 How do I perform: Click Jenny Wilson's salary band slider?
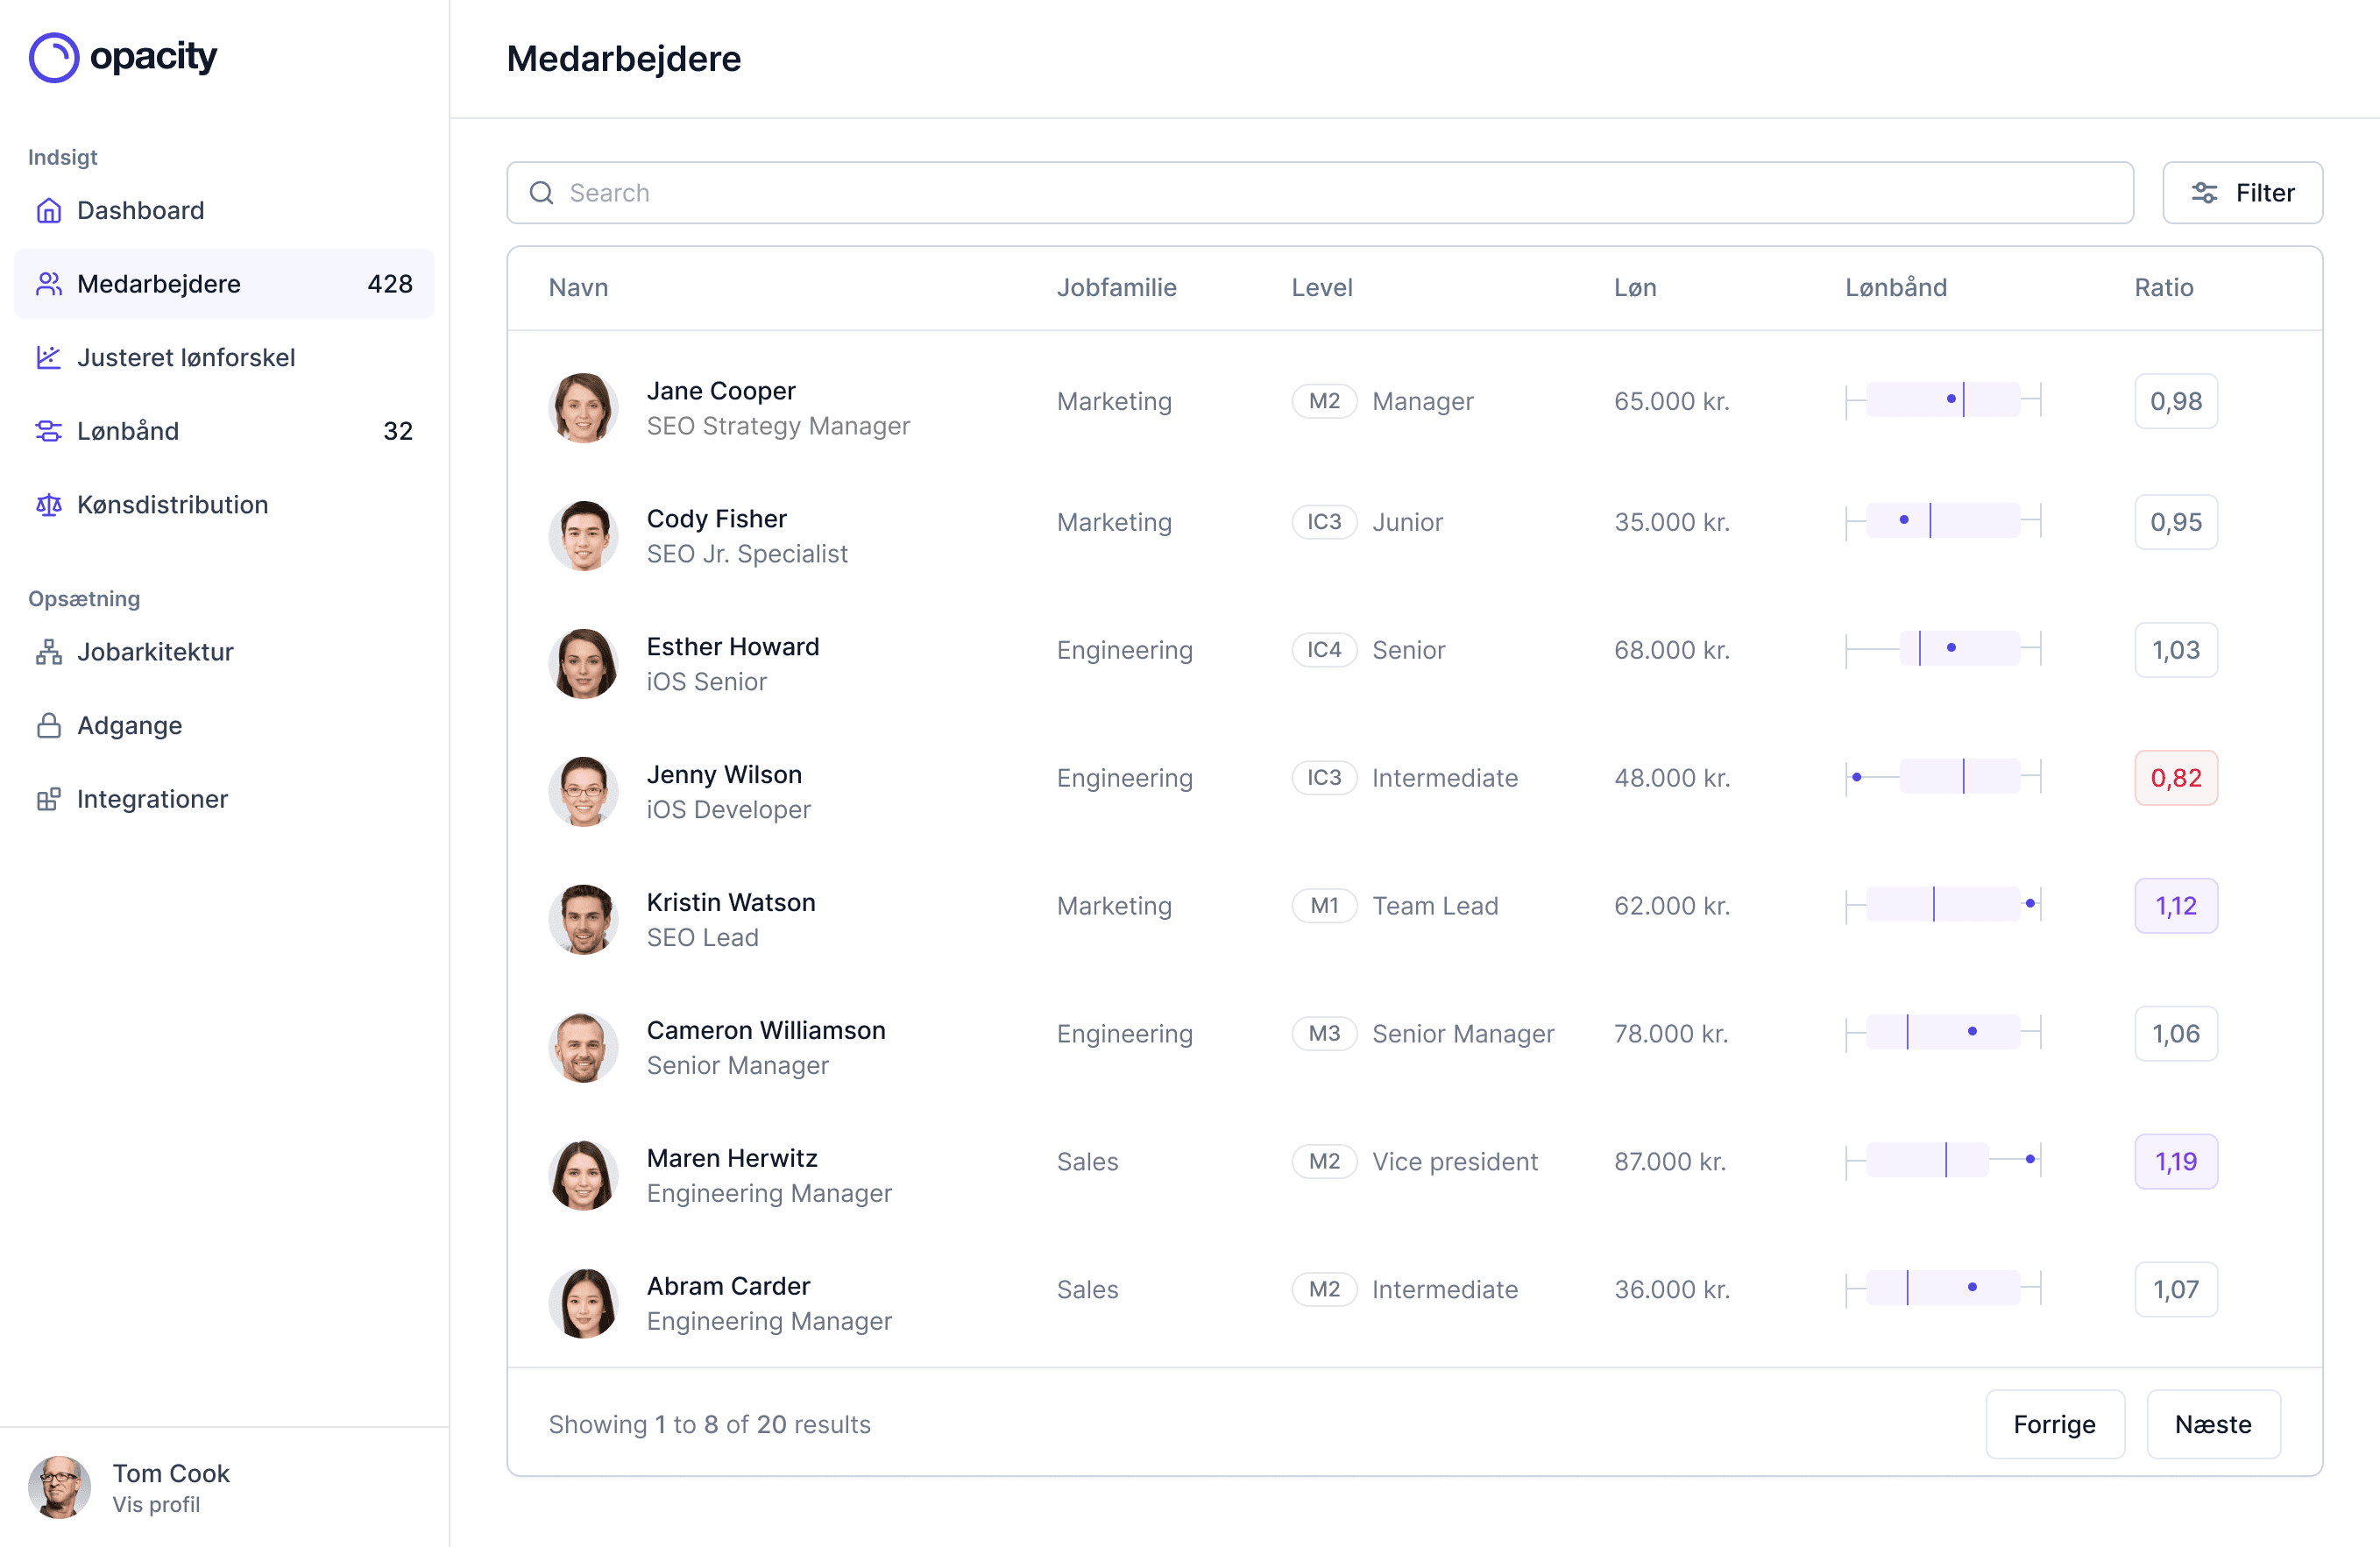pos(1943,776)
